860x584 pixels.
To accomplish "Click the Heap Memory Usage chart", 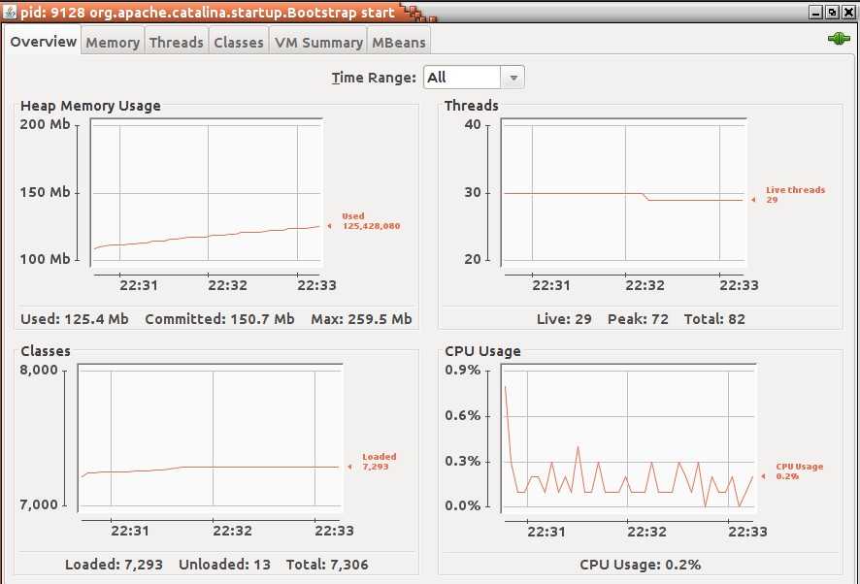I will 207,192.
